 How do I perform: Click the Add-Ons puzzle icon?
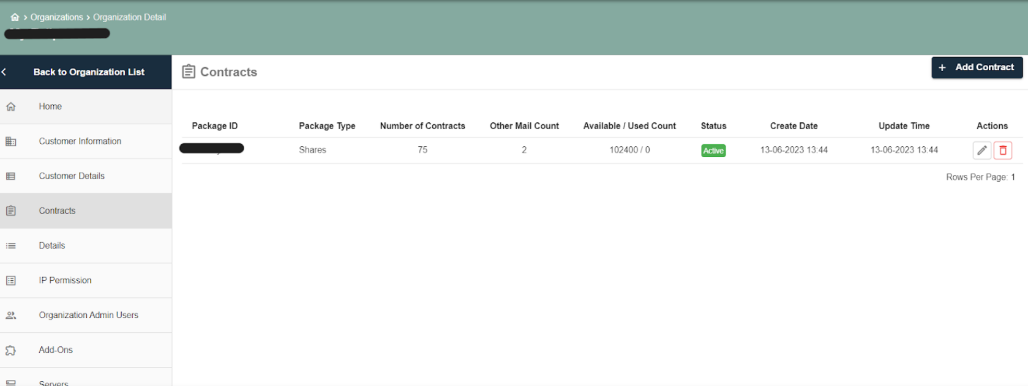(10, 351)
